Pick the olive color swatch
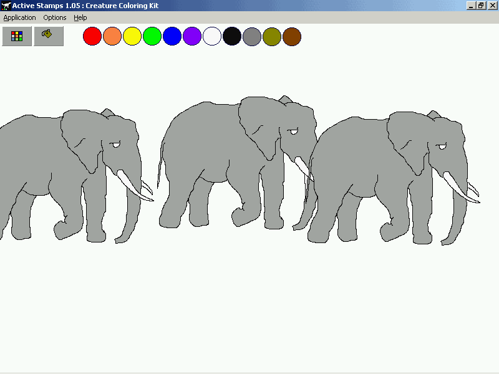The height and width of the screenshot is (374, 499). 272,36
